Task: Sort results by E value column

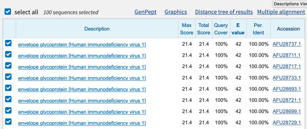Action: point(238,29)
